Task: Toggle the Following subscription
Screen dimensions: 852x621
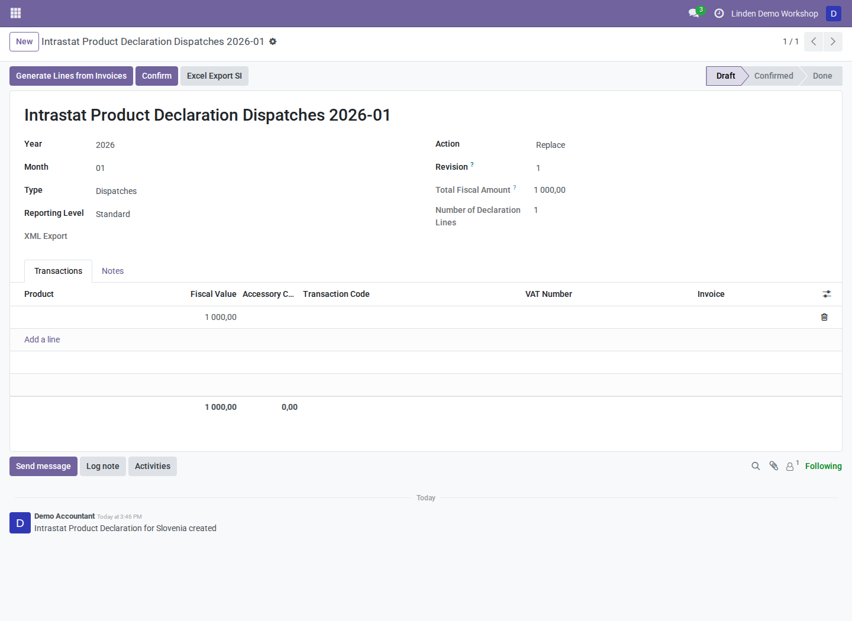Action: click(823, 466)
